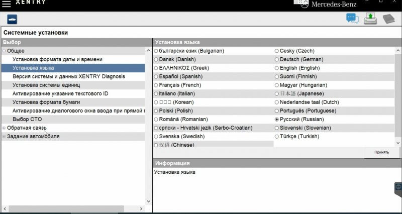402x214 pixels.
Task: Click the gray book manual icon
Action: click(x=389, y=19)
